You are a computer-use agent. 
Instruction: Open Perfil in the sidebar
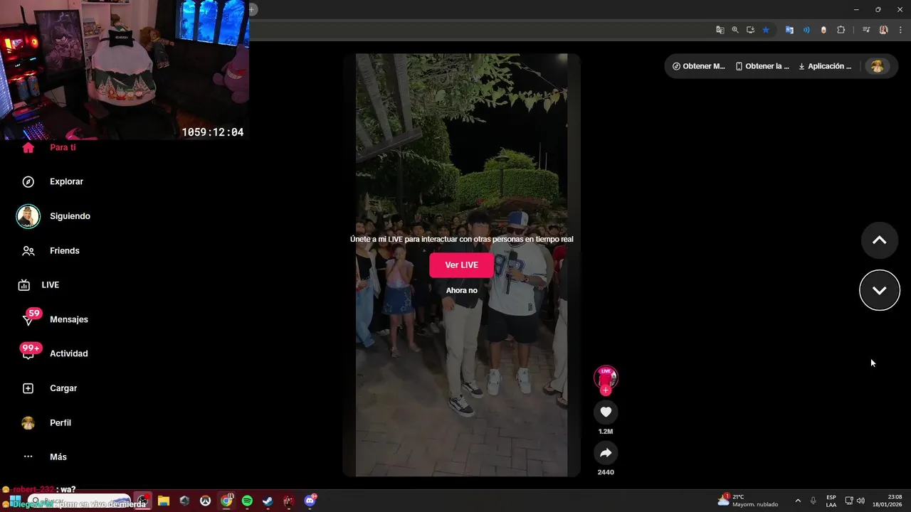46,423
